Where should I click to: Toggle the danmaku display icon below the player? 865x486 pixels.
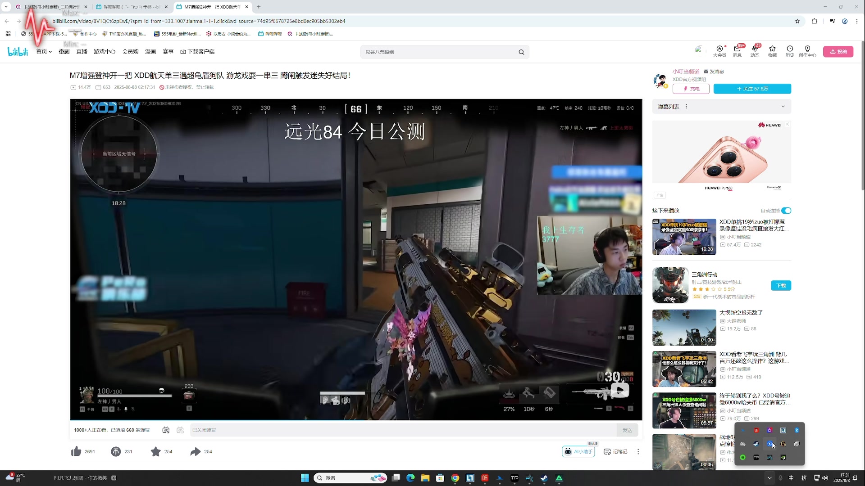tap(166, 430)
